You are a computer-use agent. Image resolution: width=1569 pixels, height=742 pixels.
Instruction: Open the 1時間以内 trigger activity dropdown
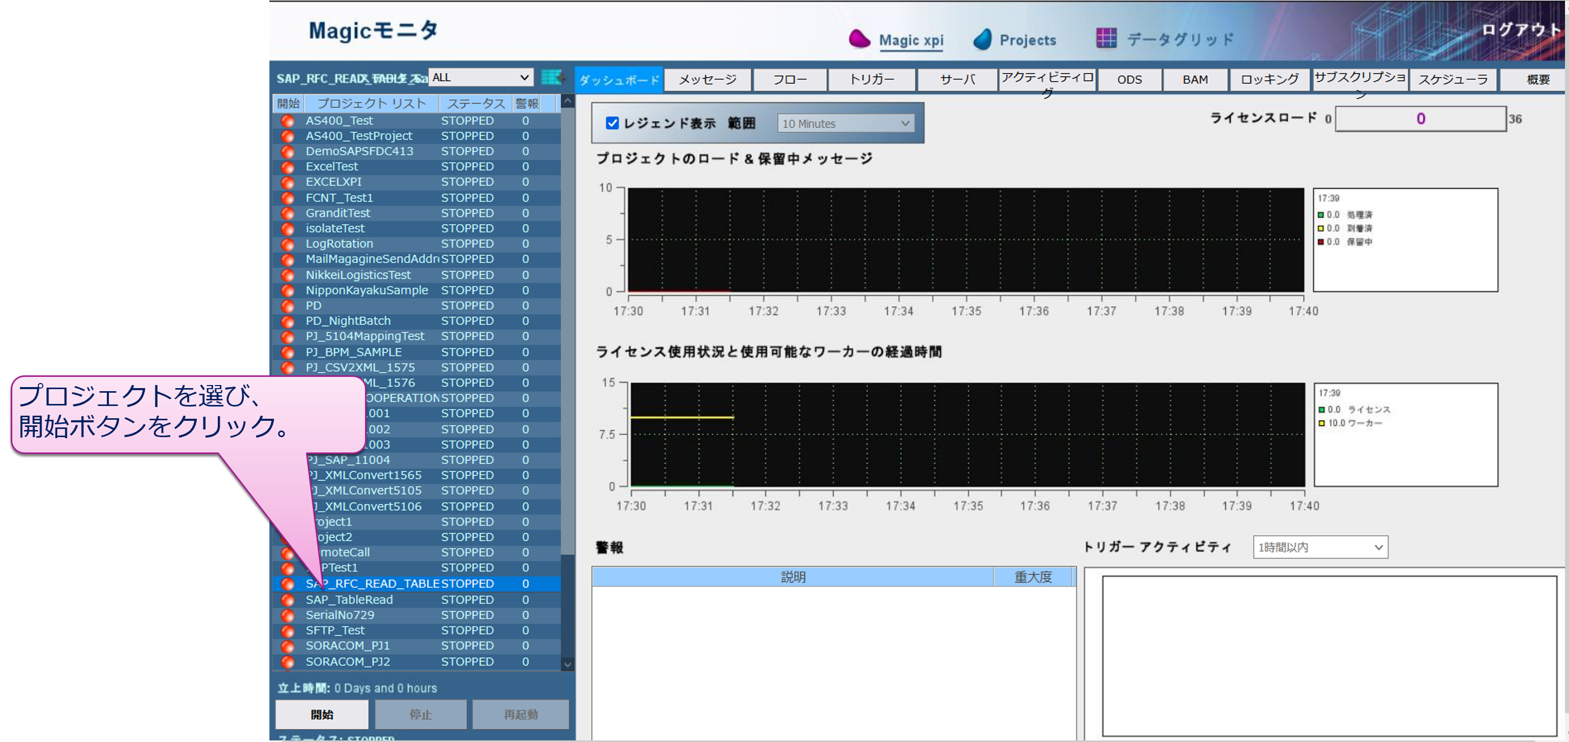(x=1320, y=547)
